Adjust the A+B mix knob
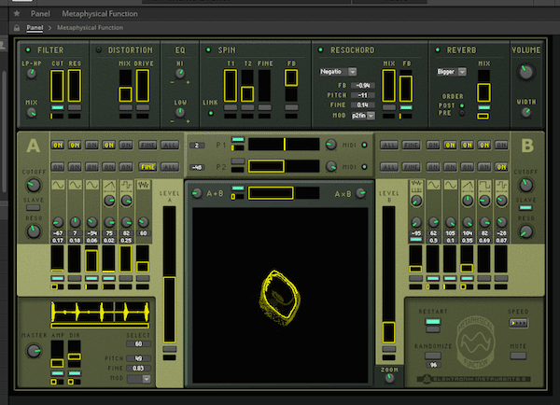 tap(196, 193)
